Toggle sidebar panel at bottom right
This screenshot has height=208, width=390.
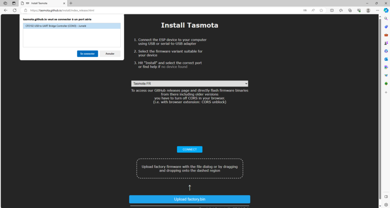(x=386, y=197)
